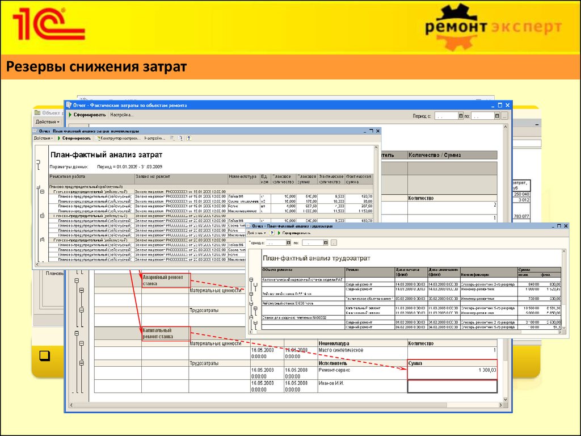Open the по date calendar in Фактические затраты
The width and height of the screenshot is (581, 436).
tap(497, 116)
